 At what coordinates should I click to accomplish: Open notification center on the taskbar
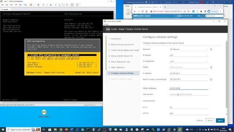(230, 129)
